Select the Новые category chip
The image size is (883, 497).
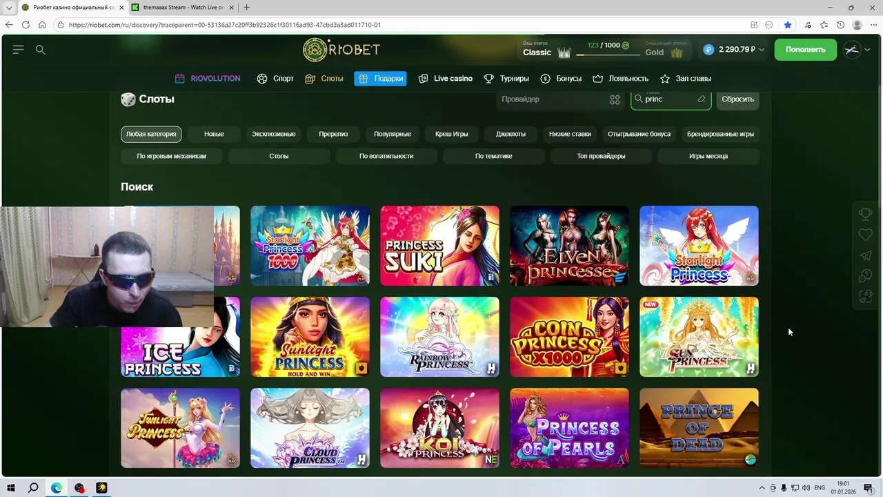point(214,134)
